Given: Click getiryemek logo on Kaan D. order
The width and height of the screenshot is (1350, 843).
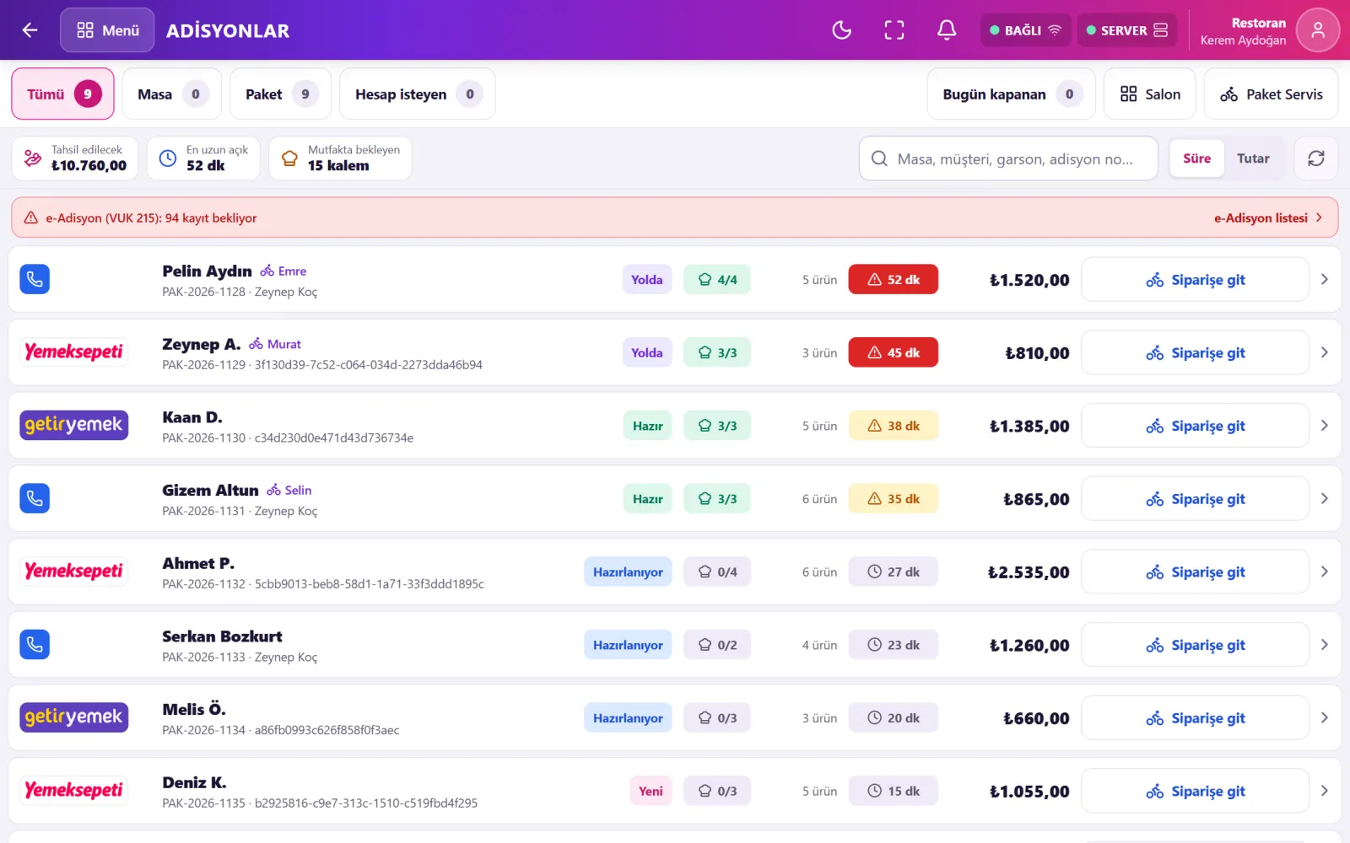Looking at the screenshot, I should tap(74, 425).
